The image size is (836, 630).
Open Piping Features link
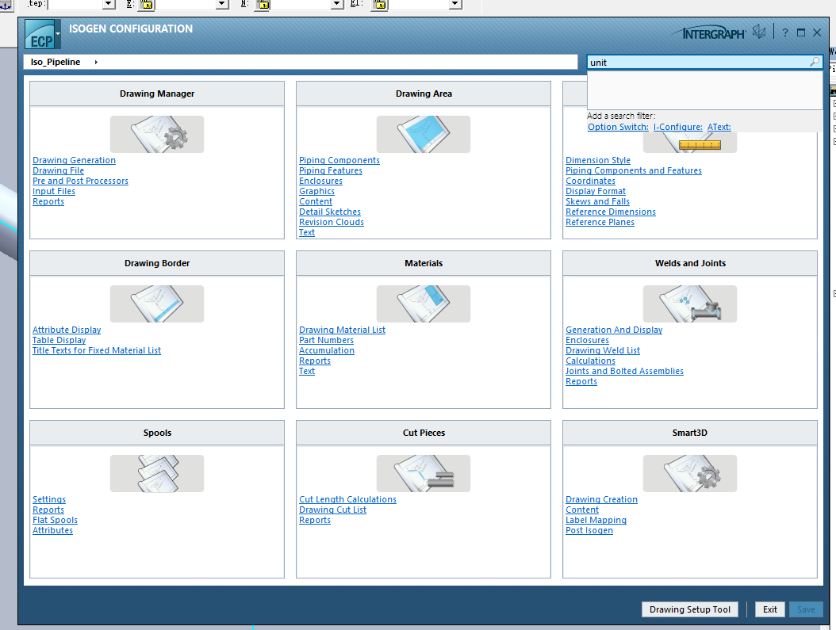[x=331, y=170]
